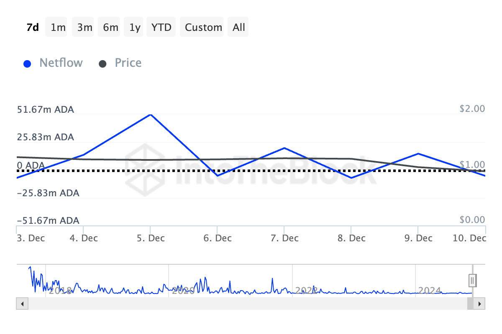Select the 7d time range
502x334 pixels.
click(33, 28)
